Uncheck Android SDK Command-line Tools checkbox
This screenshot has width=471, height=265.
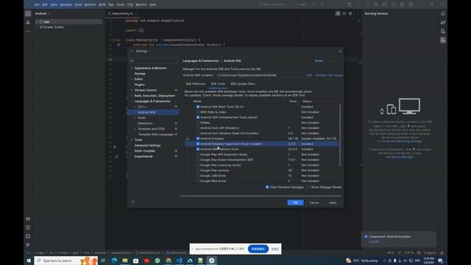tap(198, 117)
